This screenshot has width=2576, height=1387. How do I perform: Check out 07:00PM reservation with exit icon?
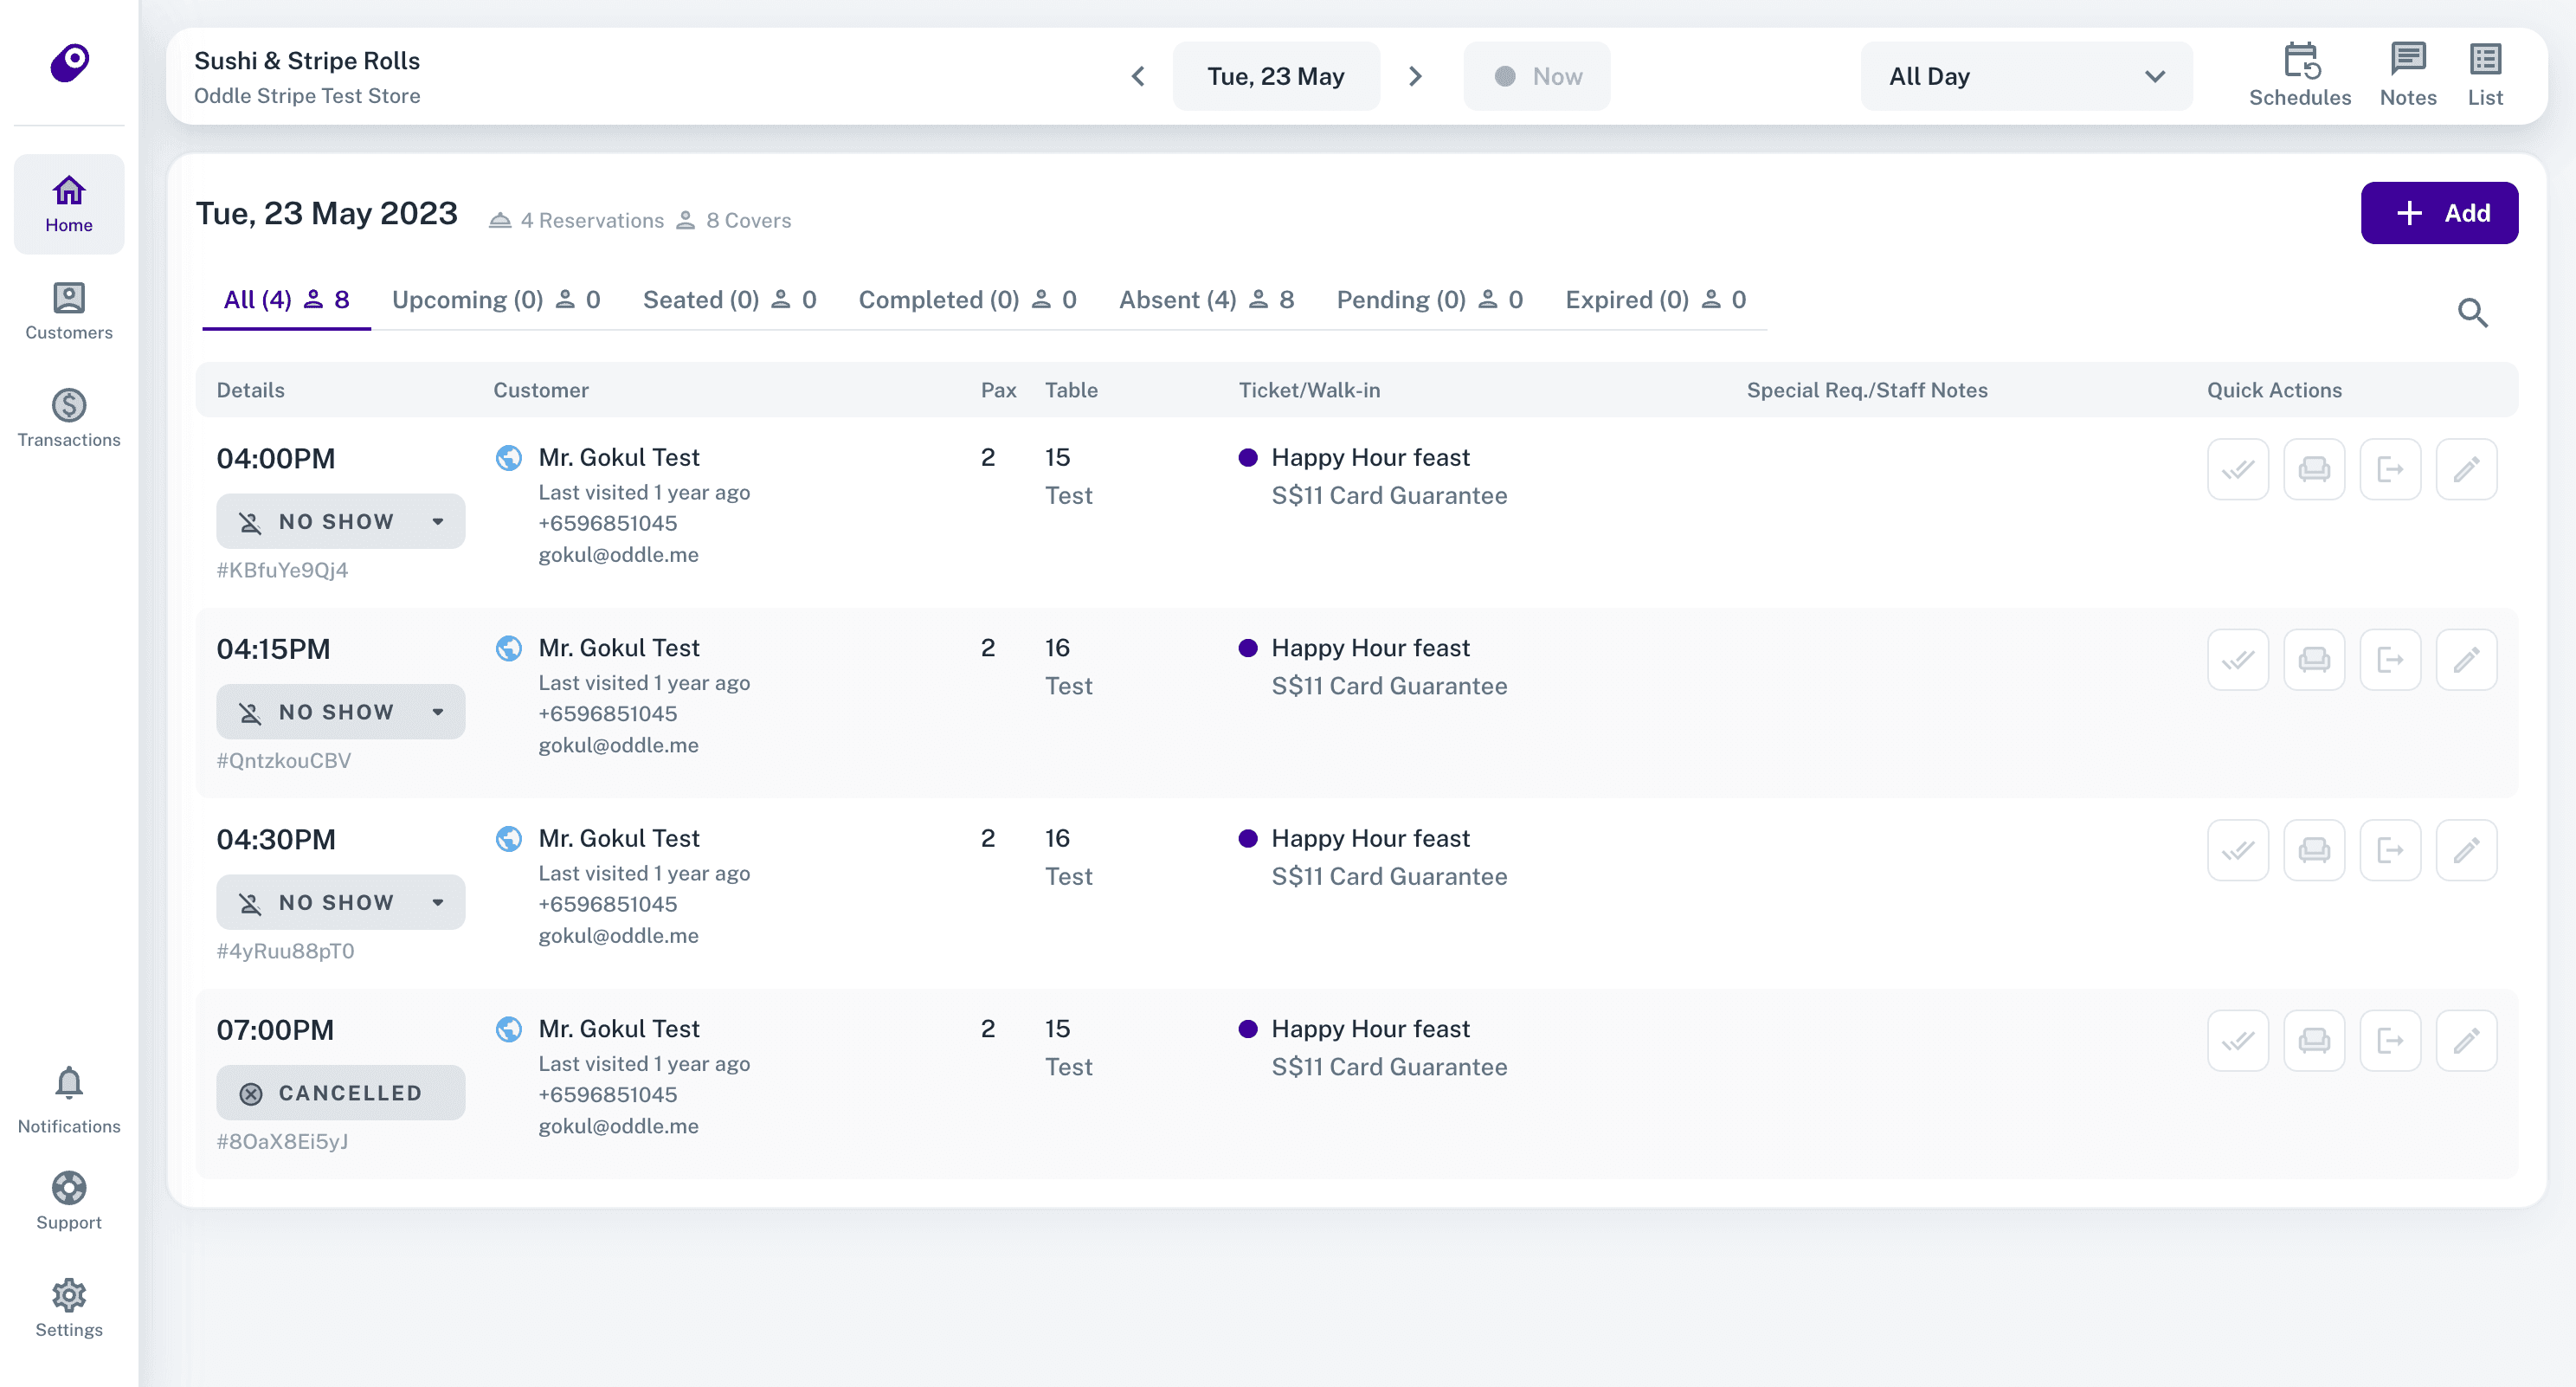(x=2389, y=1040)
